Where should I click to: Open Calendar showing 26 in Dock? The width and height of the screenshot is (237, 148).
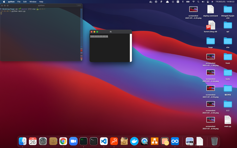[33, 141]
